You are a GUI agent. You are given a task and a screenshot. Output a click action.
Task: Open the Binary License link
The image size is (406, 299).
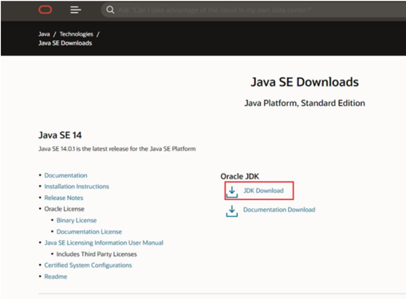tap(77, 220)
